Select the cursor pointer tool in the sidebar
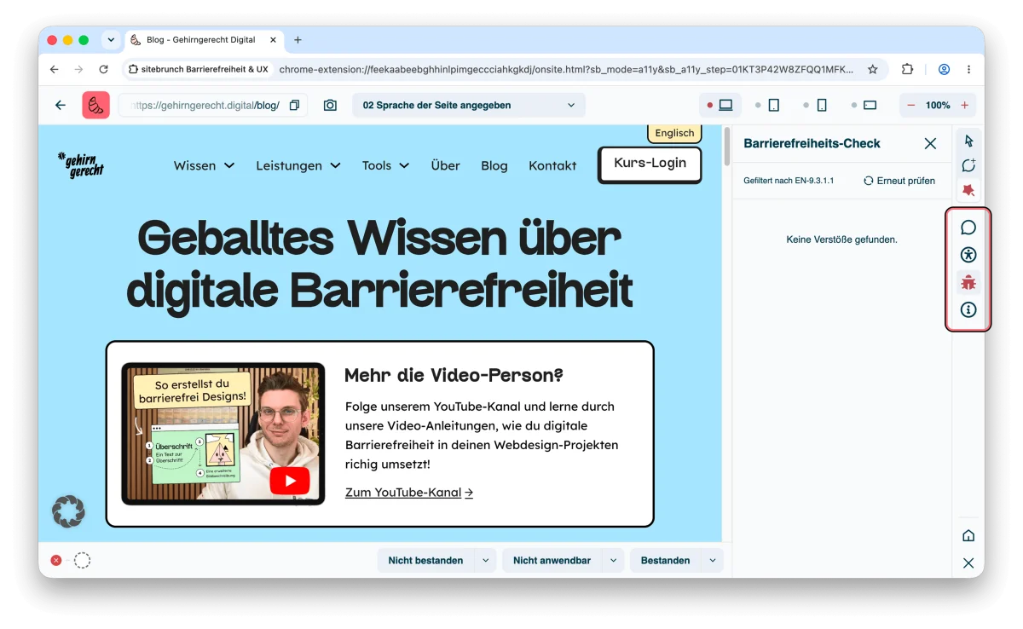The width and height of the screenshot is (1023, 629). tap(968, 141)
